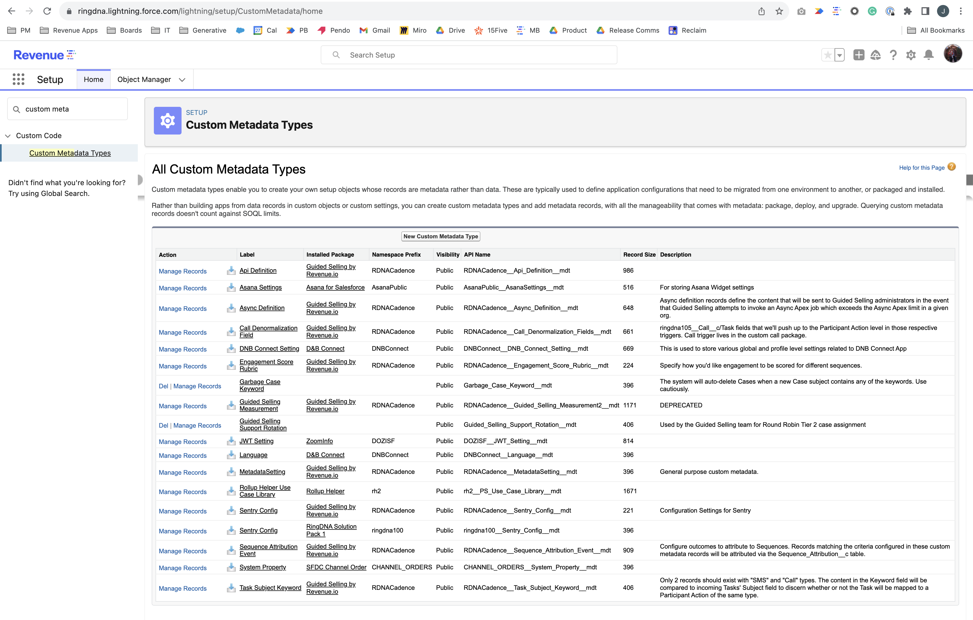973x620 pixels.
Task: Open the Rollup Helper package link
Action: coord(325,491)
